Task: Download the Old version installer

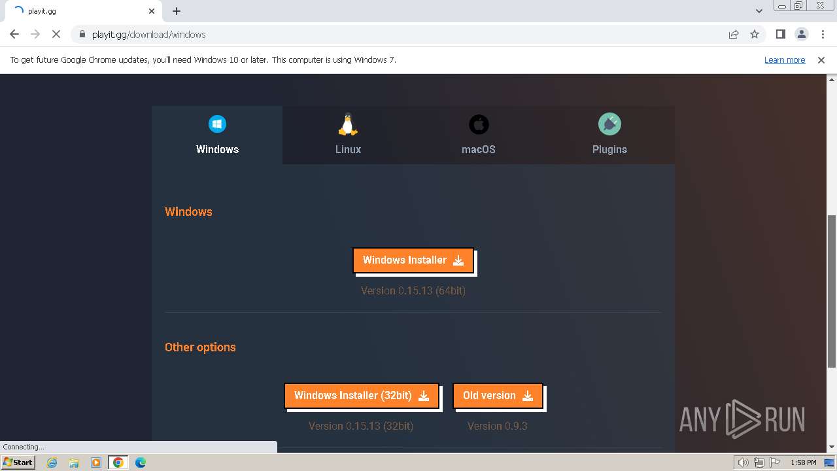Action: 498,396
